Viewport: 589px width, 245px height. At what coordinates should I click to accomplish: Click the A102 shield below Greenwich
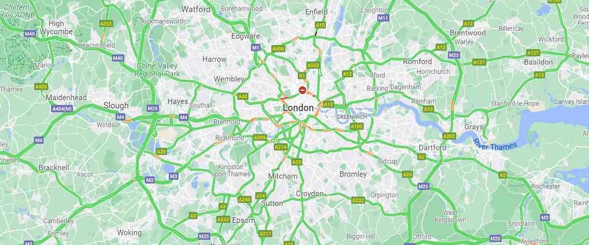pos(356,126)
